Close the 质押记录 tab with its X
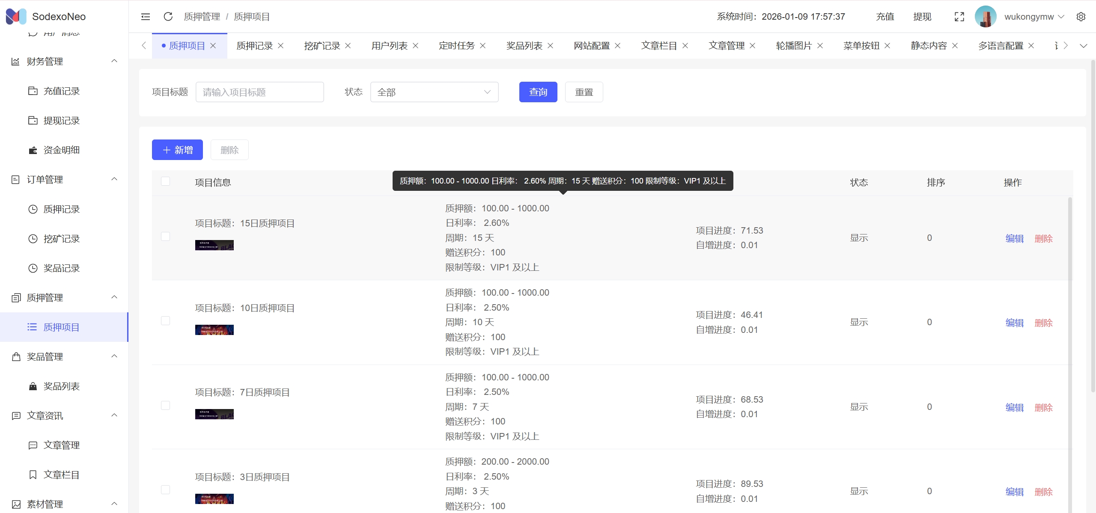Screen dimensions: 1096x513 click(x=281, y=46)
